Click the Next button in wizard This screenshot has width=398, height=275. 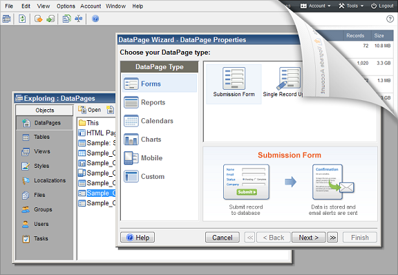[308, 238]
